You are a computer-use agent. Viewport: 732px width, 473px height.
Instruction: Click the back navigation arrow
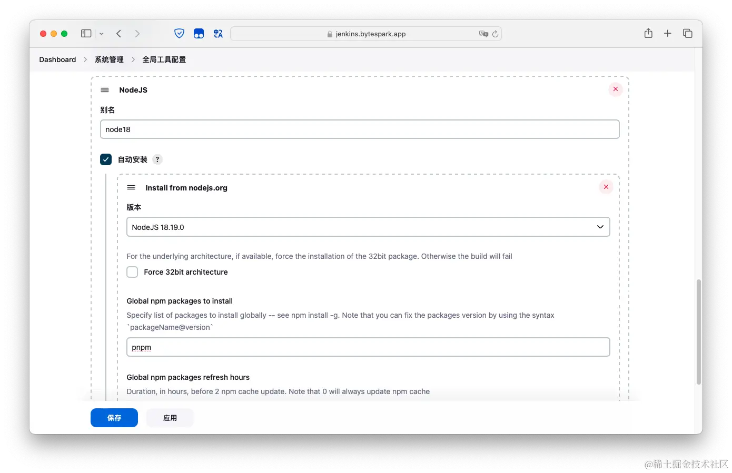[118, 33]
